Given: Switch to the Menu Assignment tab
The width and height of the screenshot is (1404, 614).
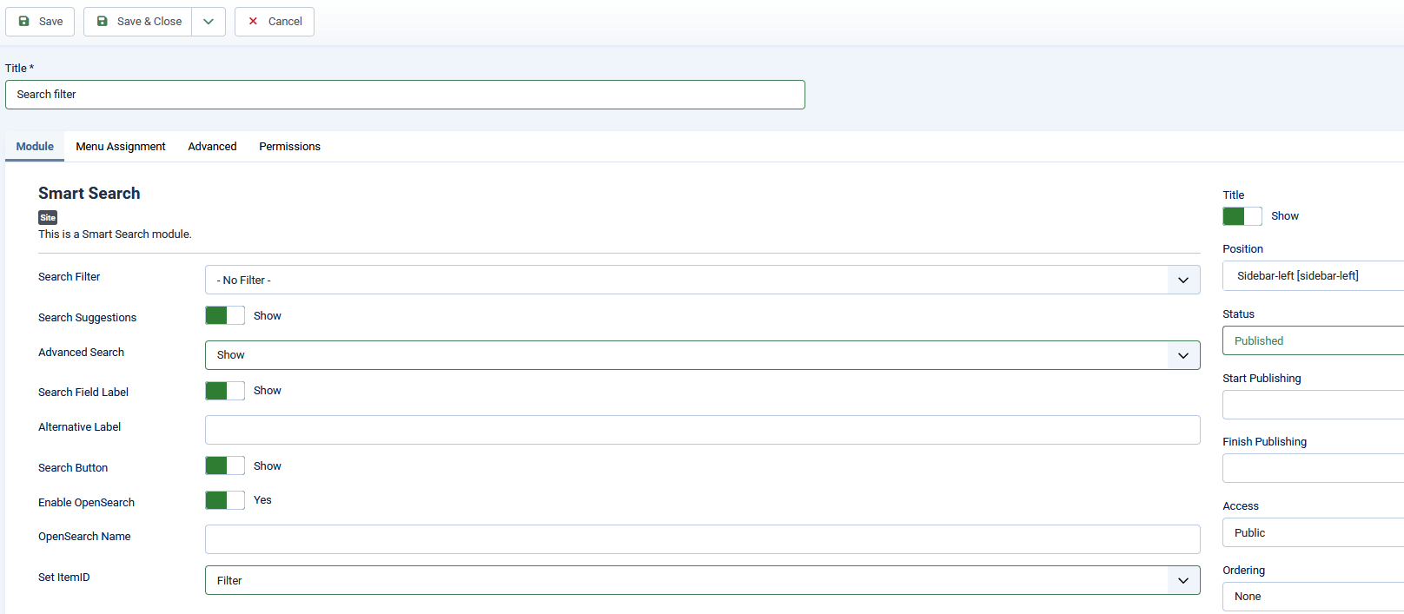Looking at the screenshot, I should point(121,147).
